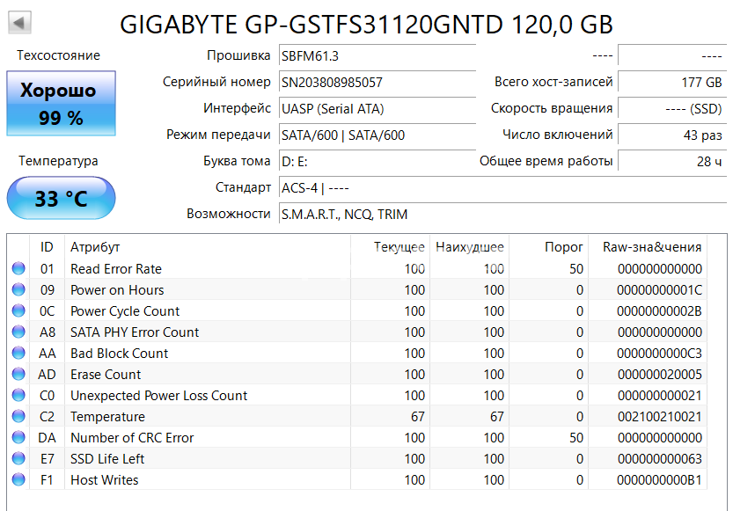
Task: Click the blue status icon beside SSD Life Left
Action: pos(19,459)
